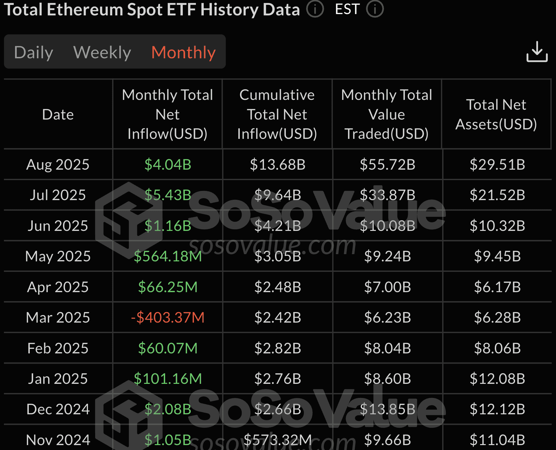Click the Total Net Assets column header
The width and height of the screenshot is (556, 450).
pos(496,114)
